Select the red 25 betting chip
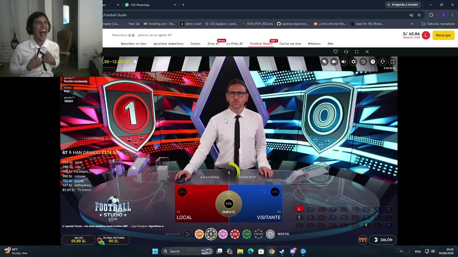Screen dimensions: 458x257 (235, 234)
